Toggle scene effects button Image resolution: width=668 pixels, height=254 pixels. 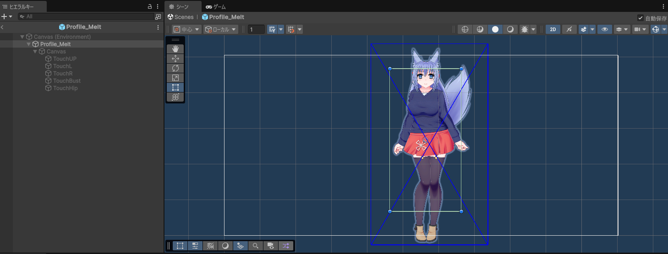[584, 29]
